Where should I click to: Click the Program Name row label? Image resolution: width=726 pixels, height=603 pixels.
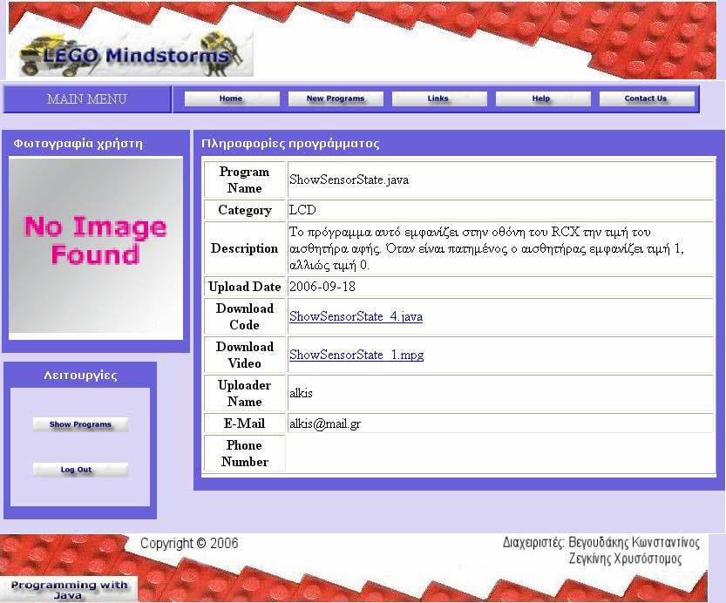pos(244,180)
